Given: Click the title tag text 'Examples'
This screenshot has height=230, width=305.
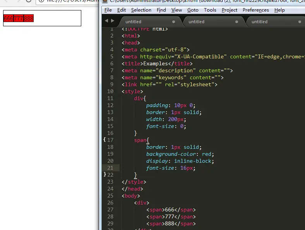Looking at the screenshot, I should pos(156,64).
